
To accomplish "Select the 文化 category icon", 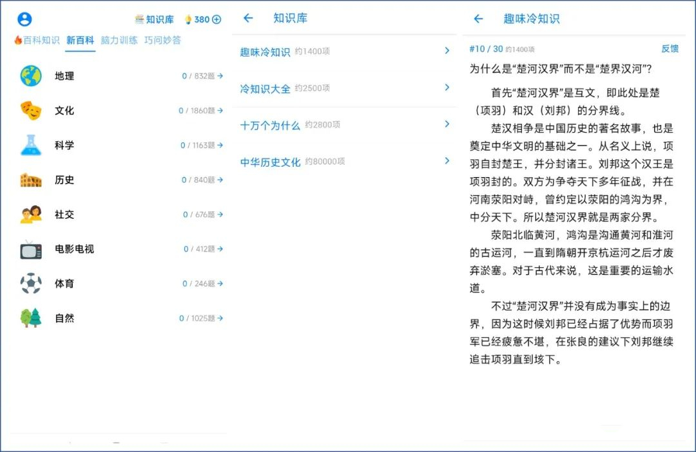I will [x=27, y=110].
